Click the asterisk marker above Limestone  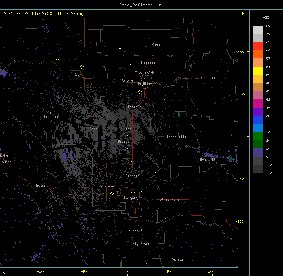(x=50, y=113)
